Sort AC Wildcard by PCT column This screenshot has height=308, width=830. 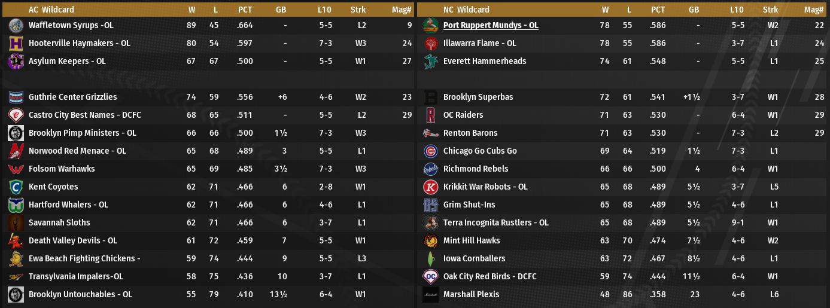[245, 10]
